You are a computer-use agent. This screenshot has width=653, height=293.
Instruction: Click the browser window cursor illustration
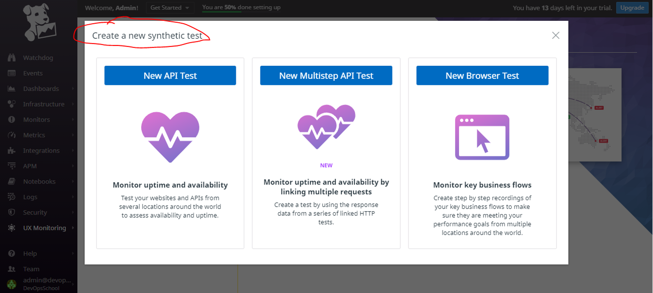coord(482,137)
